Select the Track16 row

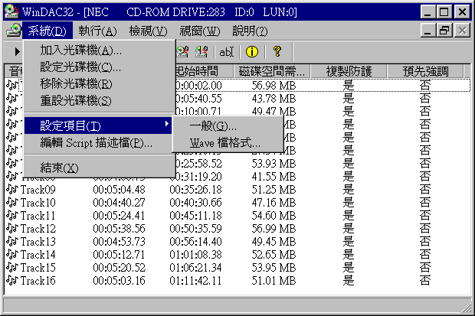(x=237, y=281)
